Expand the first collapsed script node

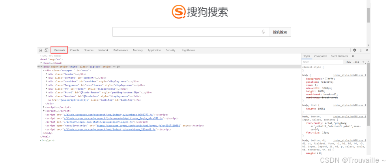(44, 108)
